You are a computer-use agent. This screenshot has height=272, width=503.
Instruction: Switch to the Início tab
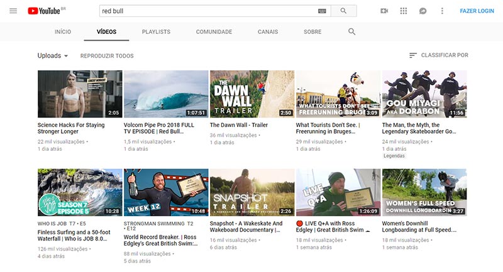pos(63,31)
